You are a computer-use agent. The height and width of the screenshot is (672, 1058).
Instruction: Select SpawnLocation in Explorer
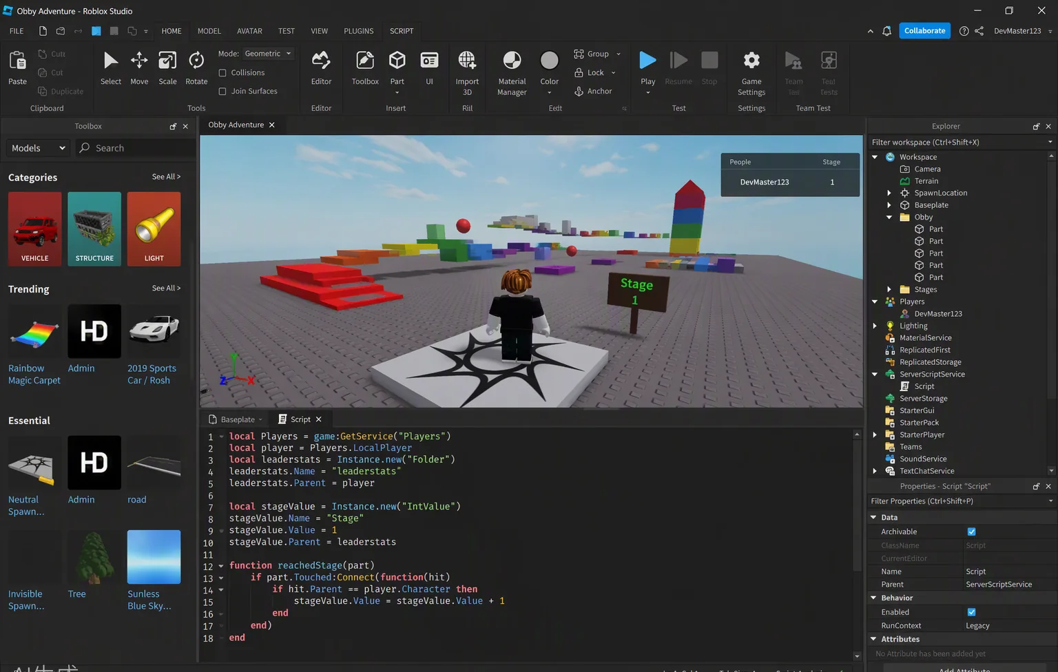940,193
